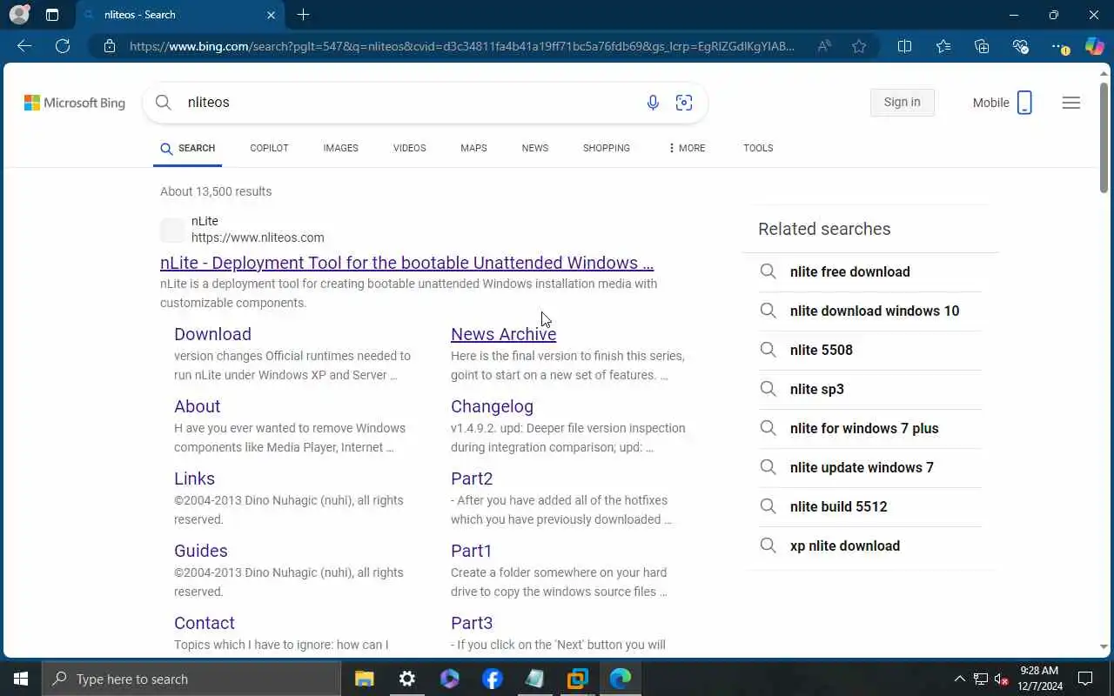
Task: Add page to favorites star icon
Action: pos(859,46)
